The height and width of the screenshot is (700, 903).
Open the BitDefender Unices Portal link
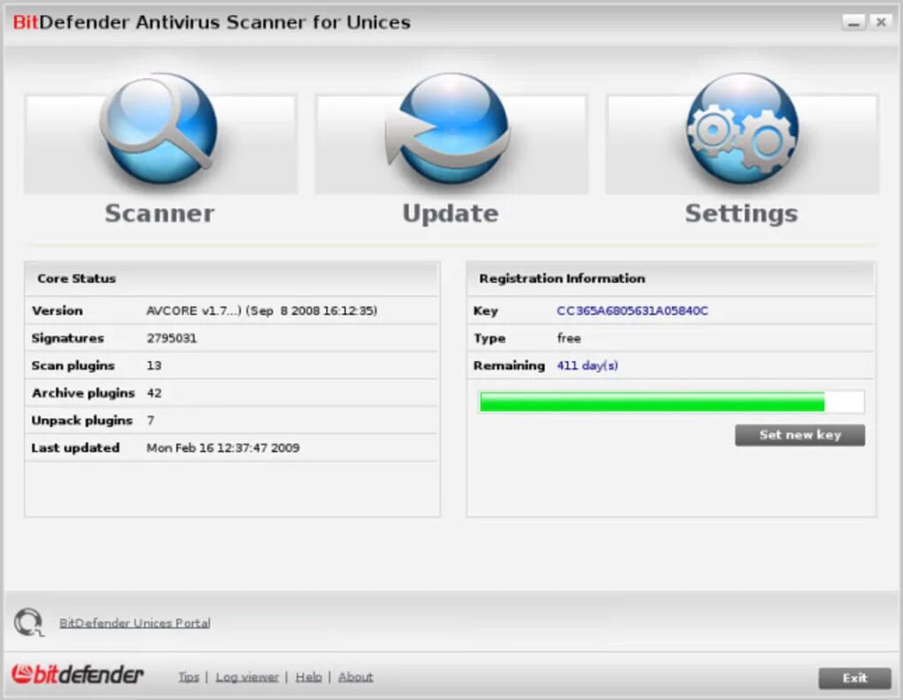point(135,623)
